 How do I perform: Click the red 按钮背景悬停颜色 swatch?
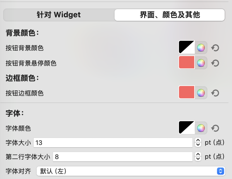tap(187, 63)
